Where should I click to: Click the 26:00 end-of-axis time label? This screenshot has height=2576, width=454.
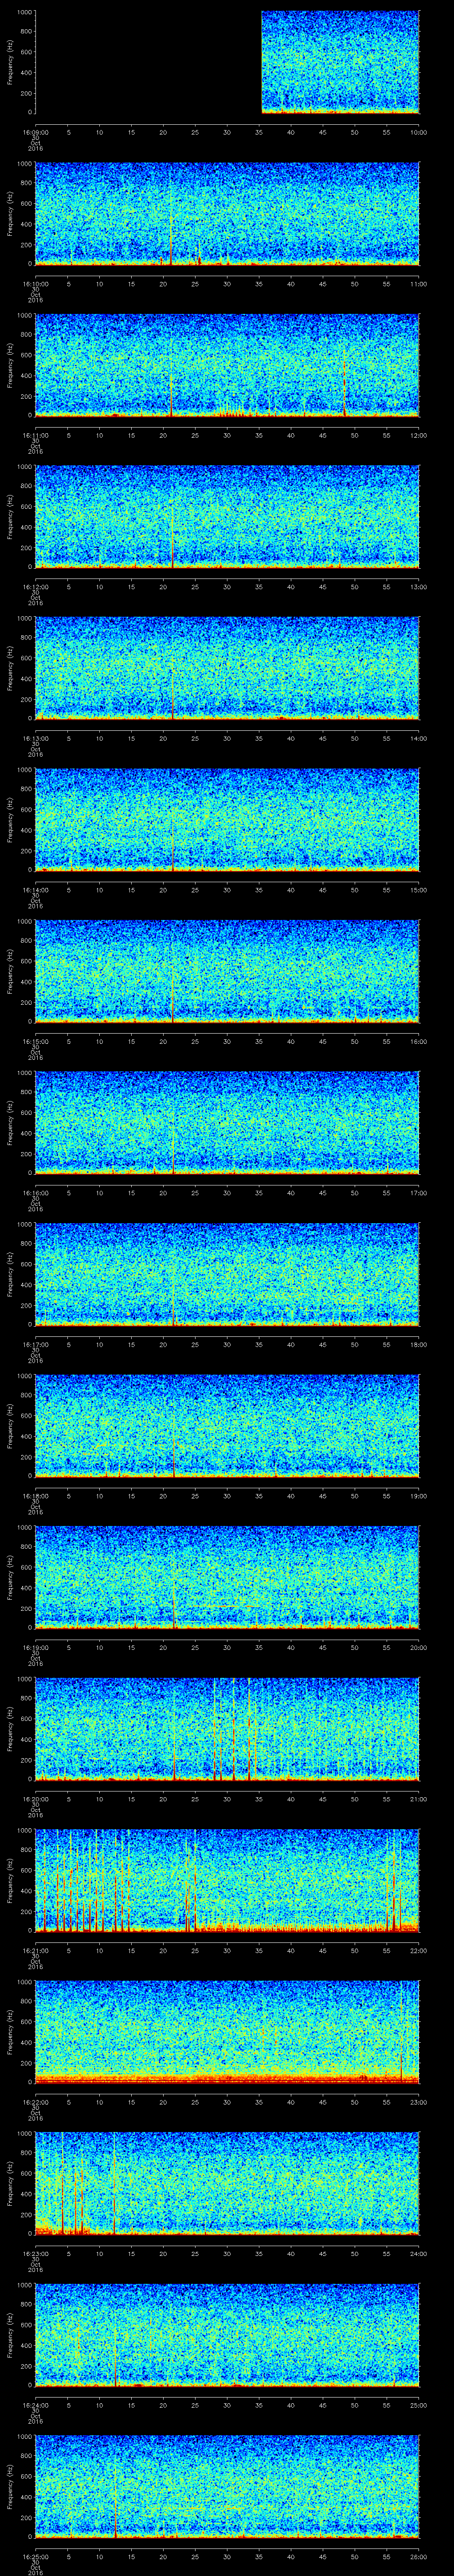click(418, 2556)
